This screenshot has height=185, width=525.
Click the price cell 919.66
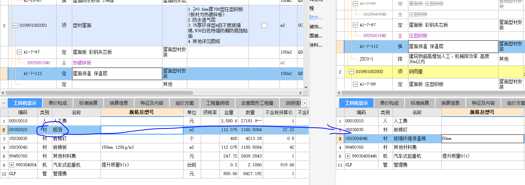tap(279, 165)
